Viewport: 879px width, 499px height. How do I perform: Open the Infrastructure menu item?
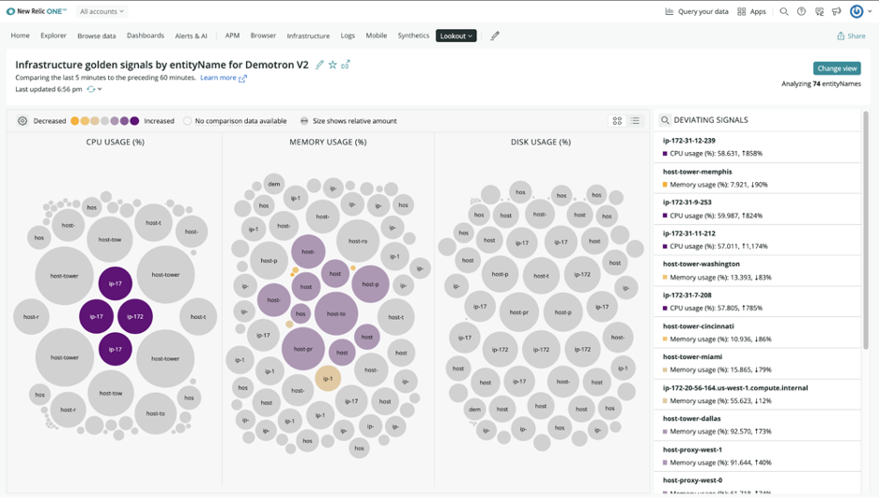click(x=308, y=36)
